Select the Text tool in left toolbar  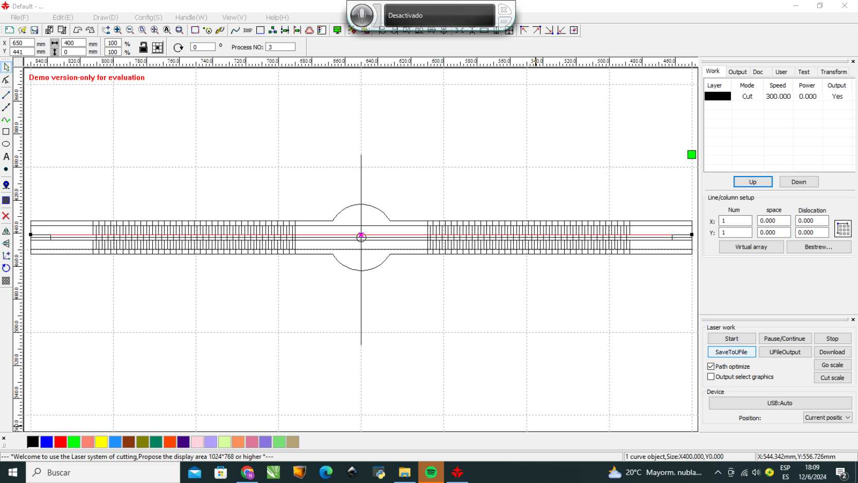coord(6,157)
